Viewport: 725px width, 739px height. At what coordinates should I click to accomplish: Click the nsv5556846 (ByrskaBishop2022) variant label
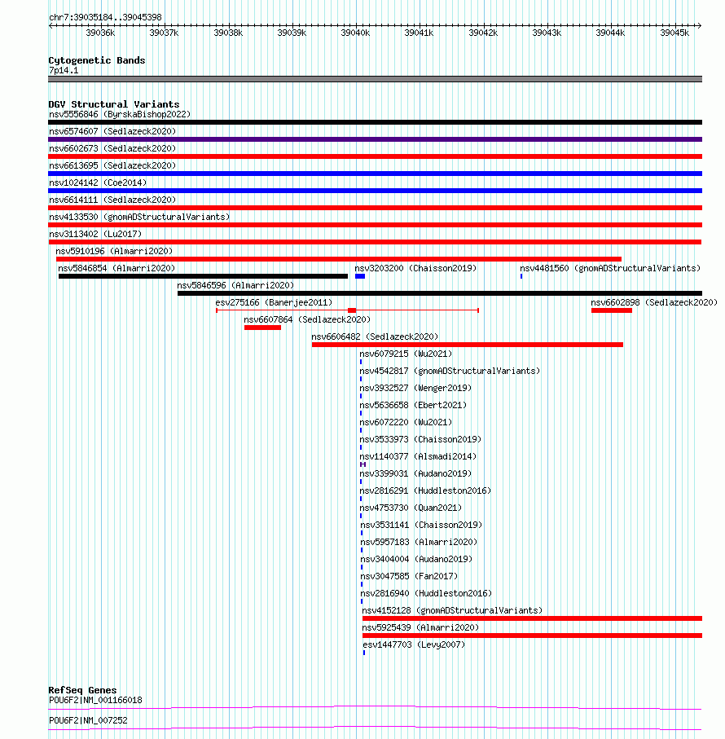pos(120,115)
